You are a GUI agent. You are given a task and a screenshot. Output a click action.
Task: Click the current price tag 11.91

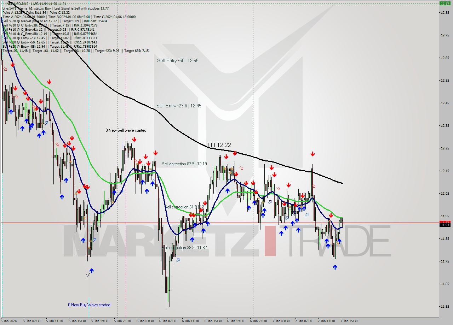[444, 225]
